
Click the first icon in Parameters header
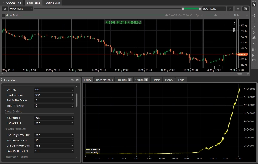click(x=72, y=80)
